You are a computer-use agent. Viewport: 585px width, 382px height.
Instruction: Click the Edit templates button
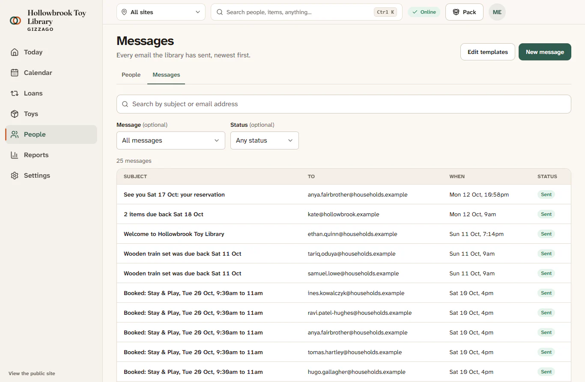click(x=488, y=52)
